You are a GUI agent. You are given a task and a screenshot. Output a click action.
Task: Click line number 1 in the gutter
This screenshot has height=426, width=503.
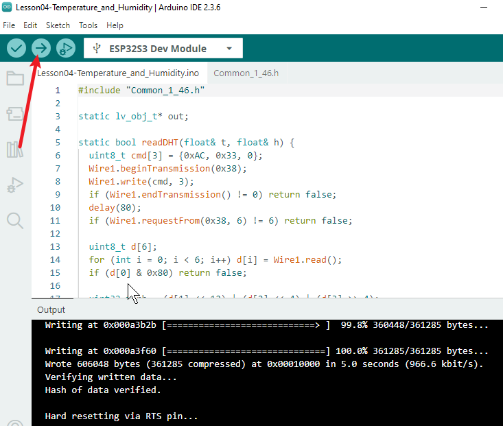coord(58,91)
